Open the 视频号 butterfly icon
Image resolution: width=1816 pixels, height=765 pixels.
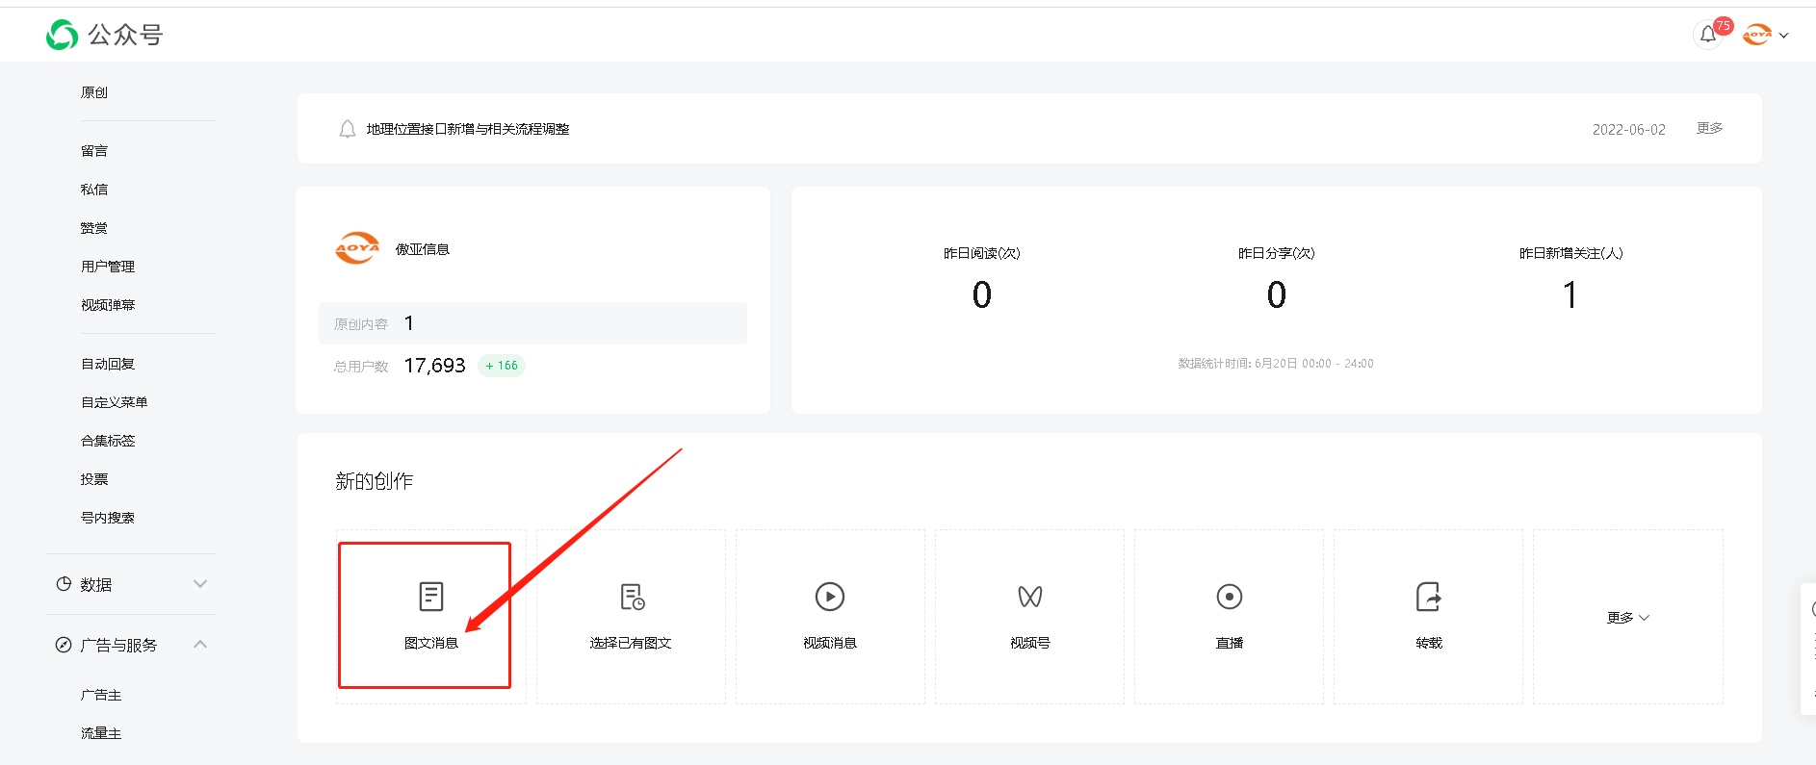point(1029,597)
